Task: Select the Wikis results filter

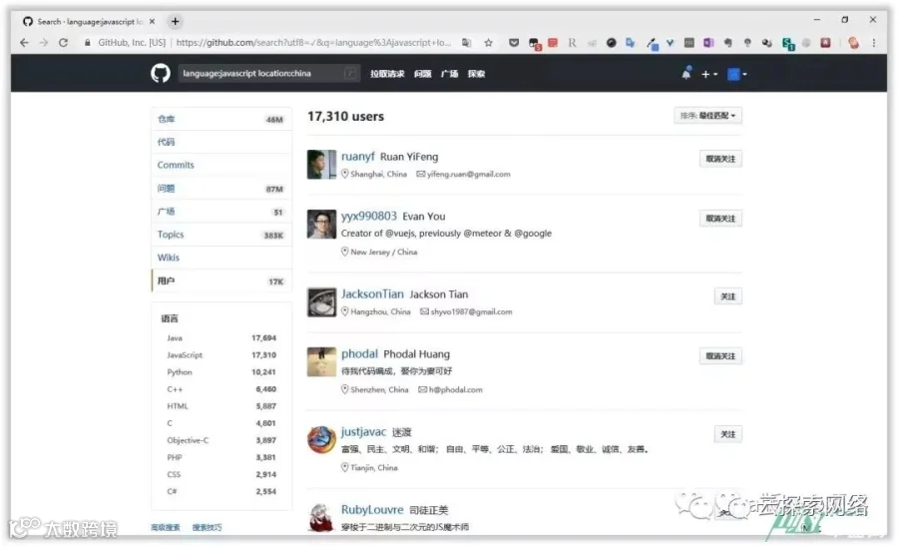Action: 222,258
